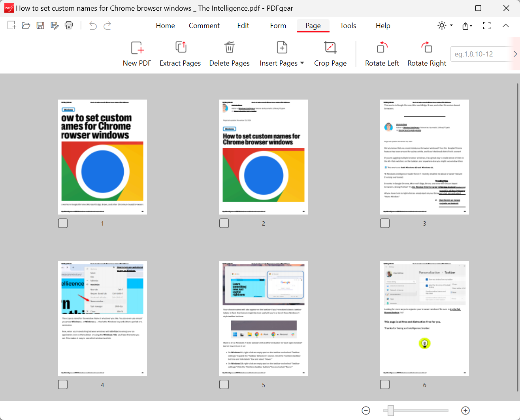This screenshot has height=420, width=520.
Task: Click the vertical scrollbar of thumbnails
Action: (517, 237)
